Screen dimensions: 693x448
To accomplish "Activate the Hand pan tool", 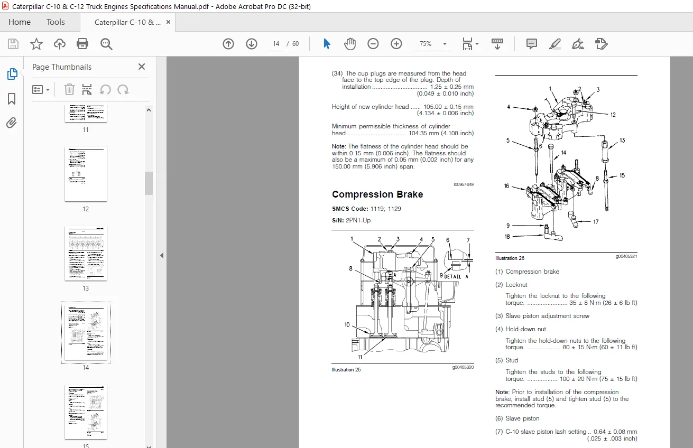I will 349,44.
